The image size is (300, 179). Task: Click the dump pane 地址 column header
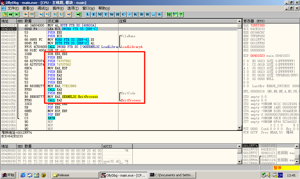[x=8, y=146]
